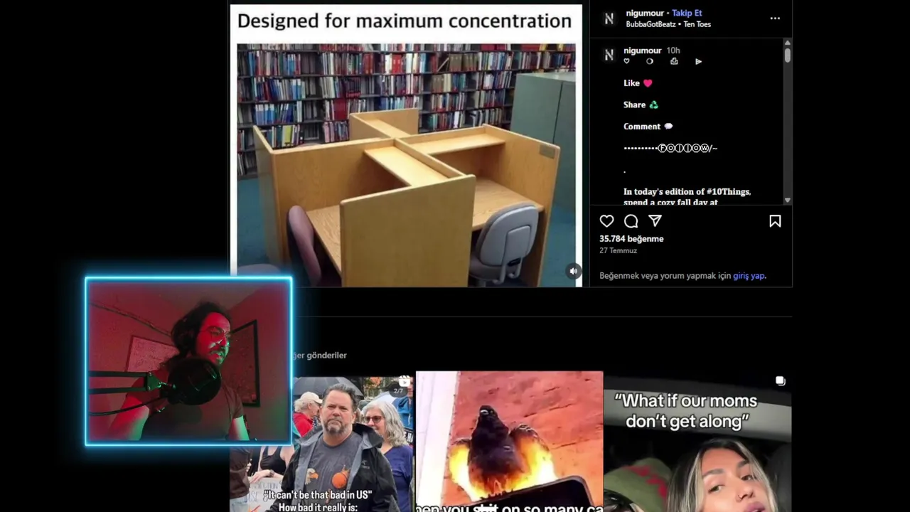910x512 pixels.
Task: Click the #10Things hashtag in caption
Action: pos(728,192)
